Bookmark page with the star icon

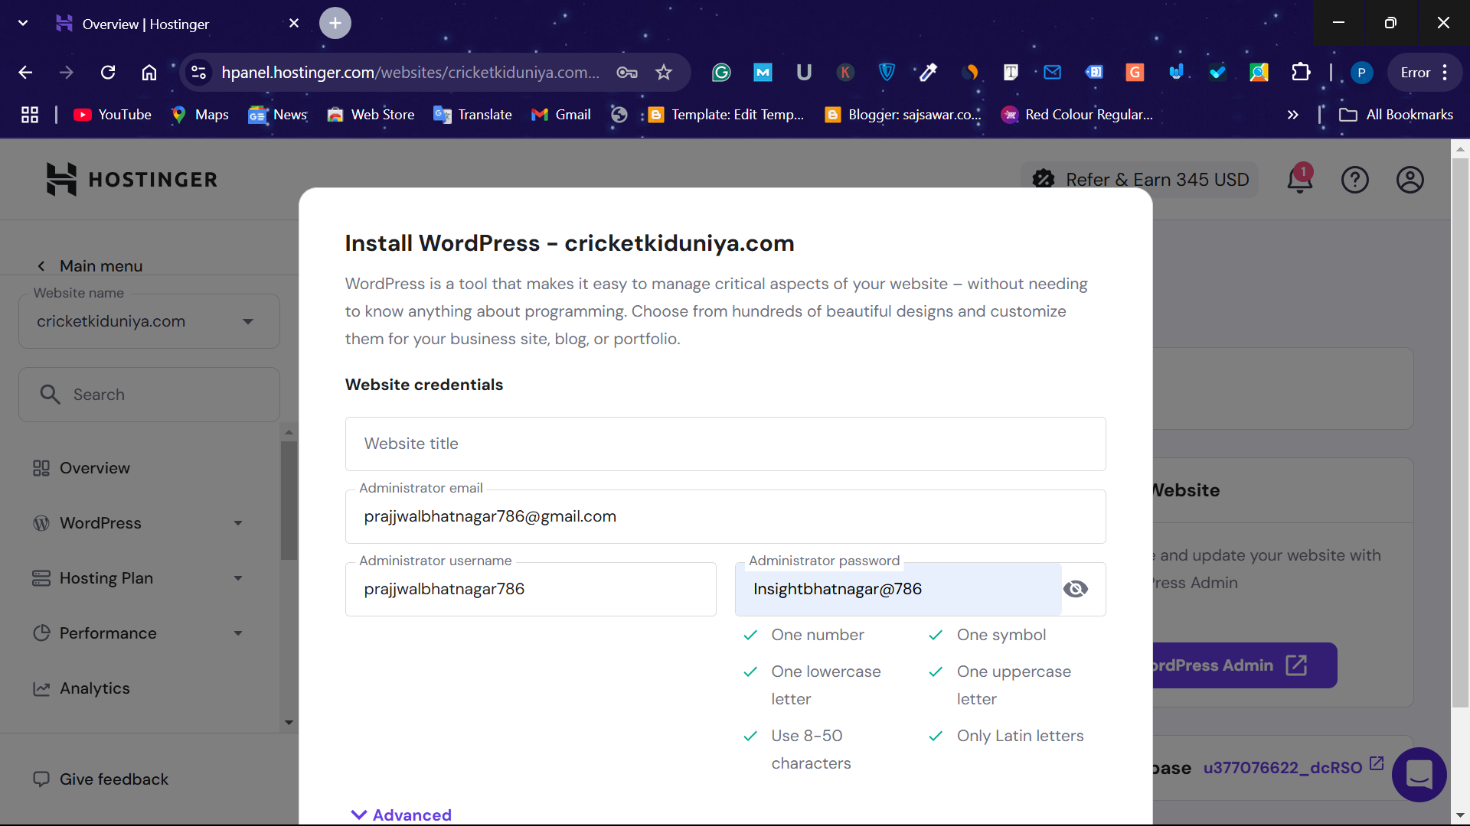tap(663, 73)
